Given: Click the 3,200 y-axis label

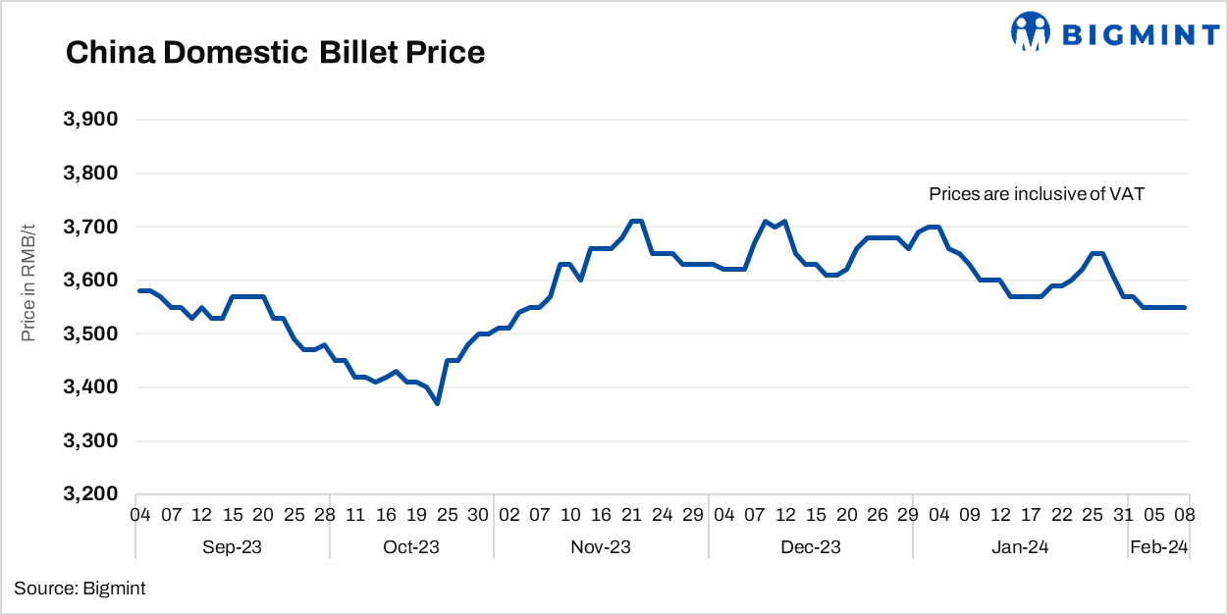Looking at the screenshot, I should [x=90, y=494].
